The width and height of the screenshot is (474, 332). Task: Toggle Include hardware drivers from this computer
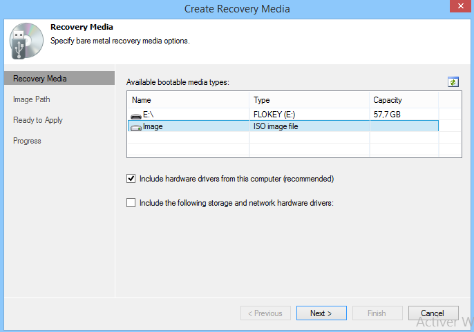131,179
